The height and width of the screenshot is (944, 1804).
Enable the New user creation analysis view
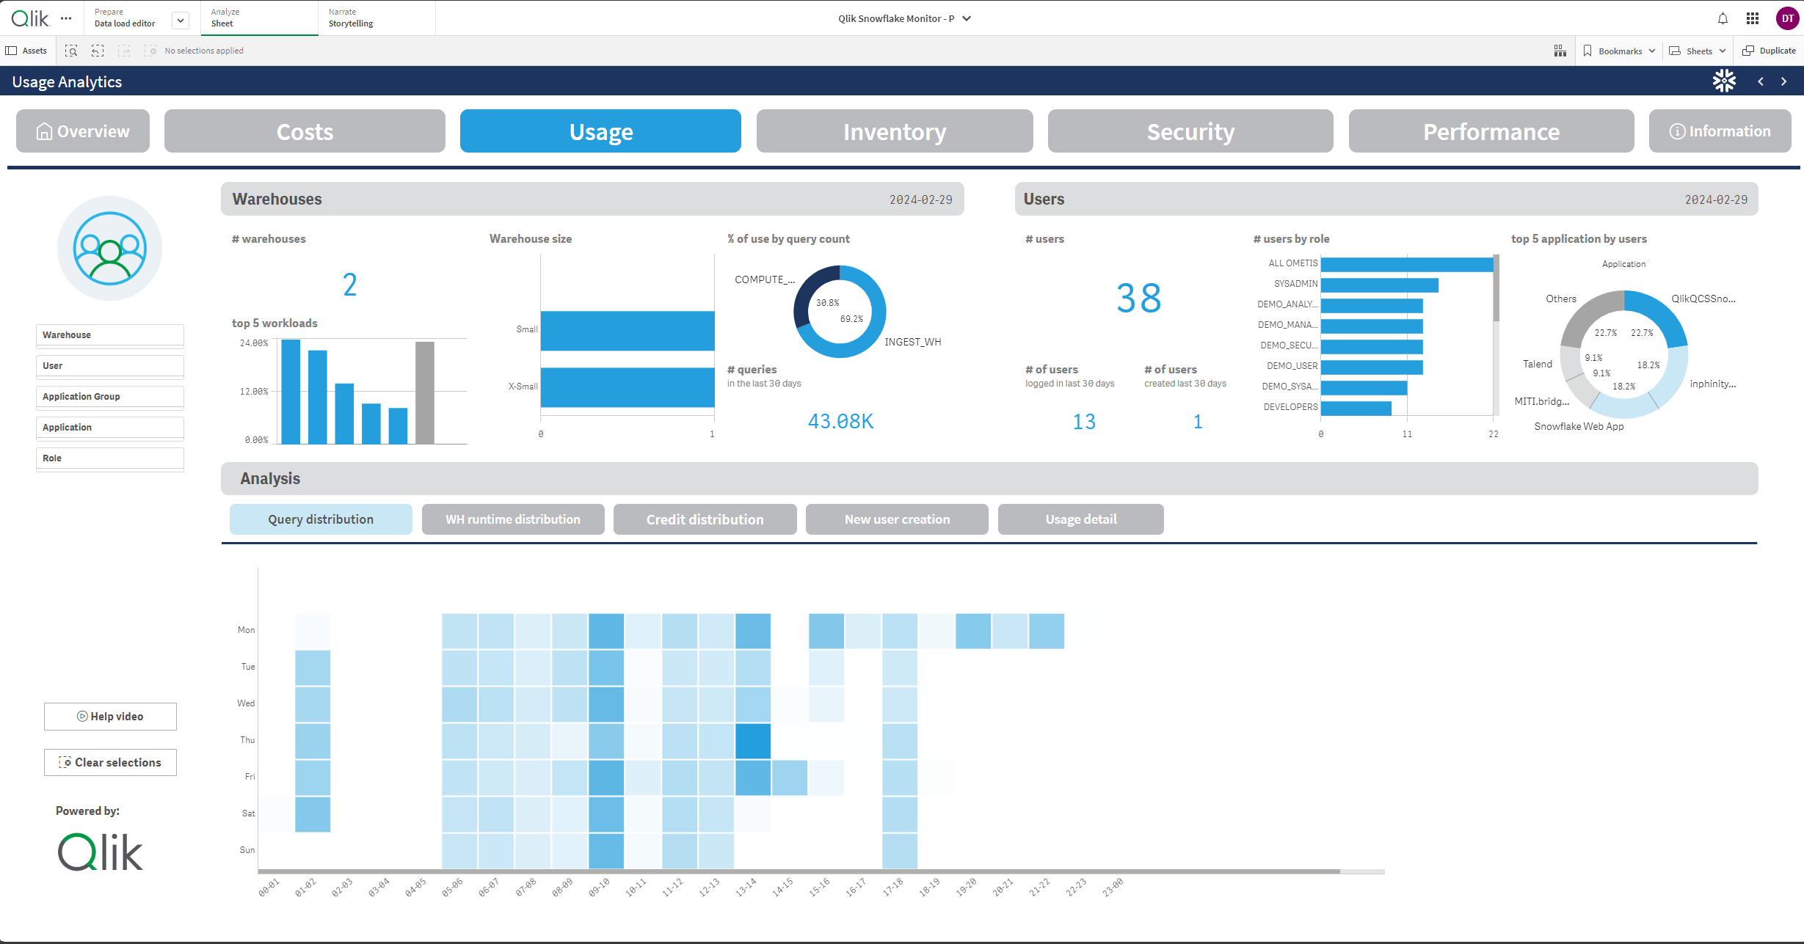[x=896, y=519]
